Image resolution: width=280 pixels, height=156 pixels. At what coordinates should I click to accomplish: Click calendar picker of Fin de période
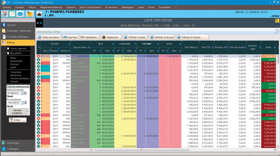(x=22, y=103)
